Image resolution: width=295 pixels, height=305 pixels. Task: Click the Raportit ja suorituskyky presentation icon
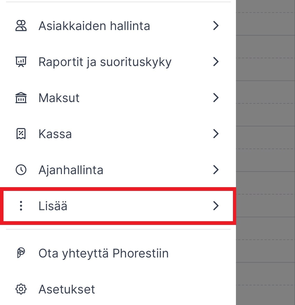21,62
